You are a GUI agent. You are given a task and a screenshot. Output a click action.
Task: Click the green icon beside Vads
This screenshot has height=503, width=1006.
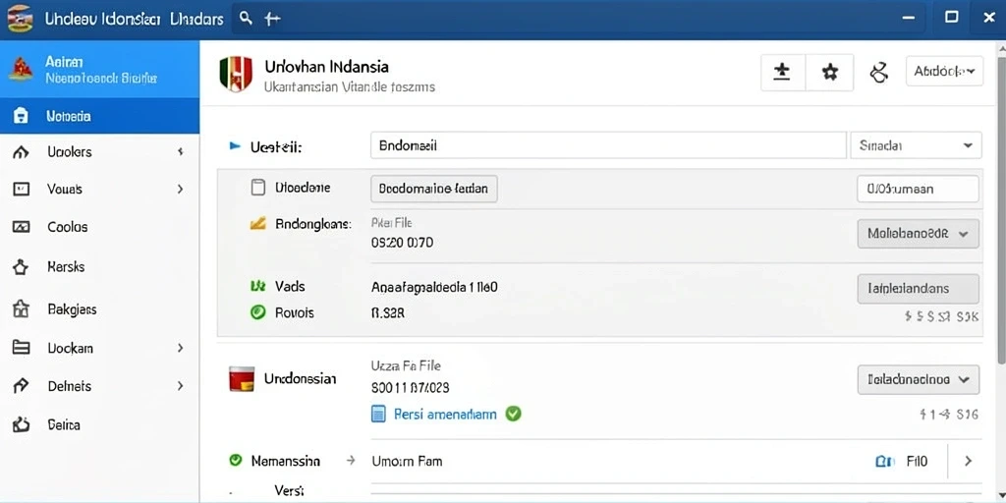click(x=258, y=286)
